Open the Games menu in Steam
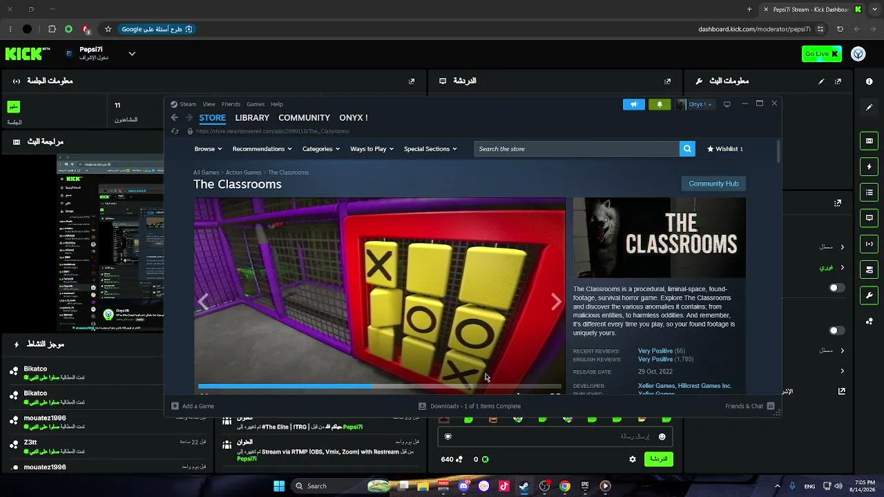Image resolution: width=884 pixels, height=497 pixels. coord(256,104)
